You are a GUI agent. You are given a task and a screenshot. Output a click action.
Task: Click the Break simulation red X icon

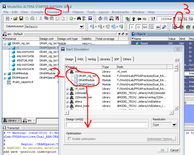pyautogui.click(x=117, y=18)
